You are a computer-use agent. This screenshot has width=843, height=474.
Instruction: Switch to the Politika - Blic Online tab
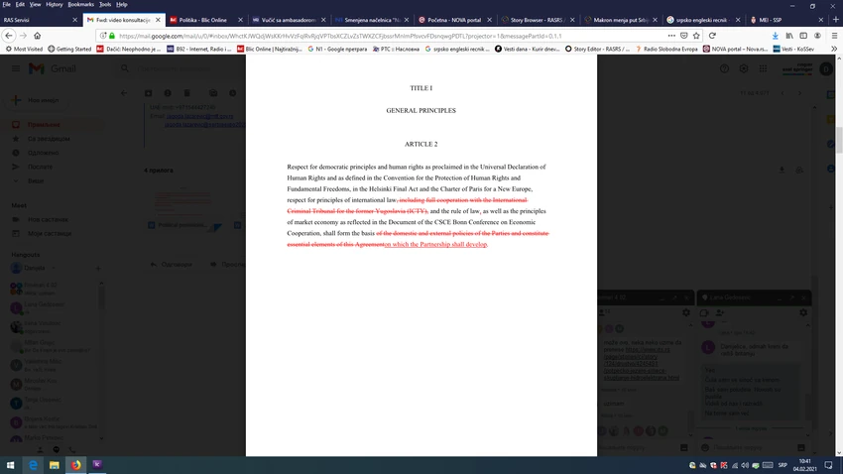[202, 20]
